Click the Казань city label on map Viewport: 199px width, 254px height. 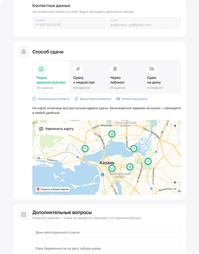(x=107, y=163)
